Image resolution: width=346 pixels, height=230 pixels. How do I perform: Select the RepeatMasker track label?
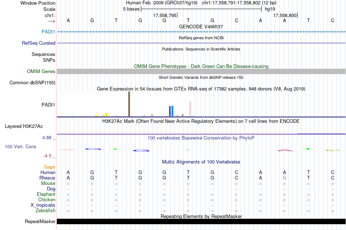click(x=40, y=221)
